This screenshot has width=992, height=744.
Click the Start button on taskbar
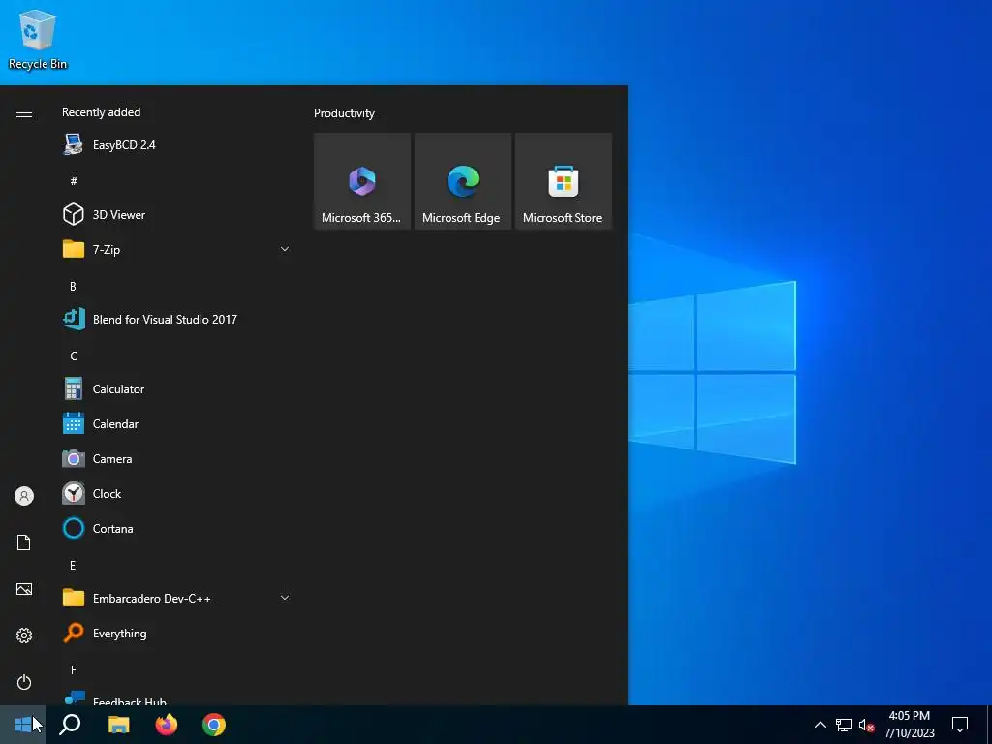click(x=23, y=725)
